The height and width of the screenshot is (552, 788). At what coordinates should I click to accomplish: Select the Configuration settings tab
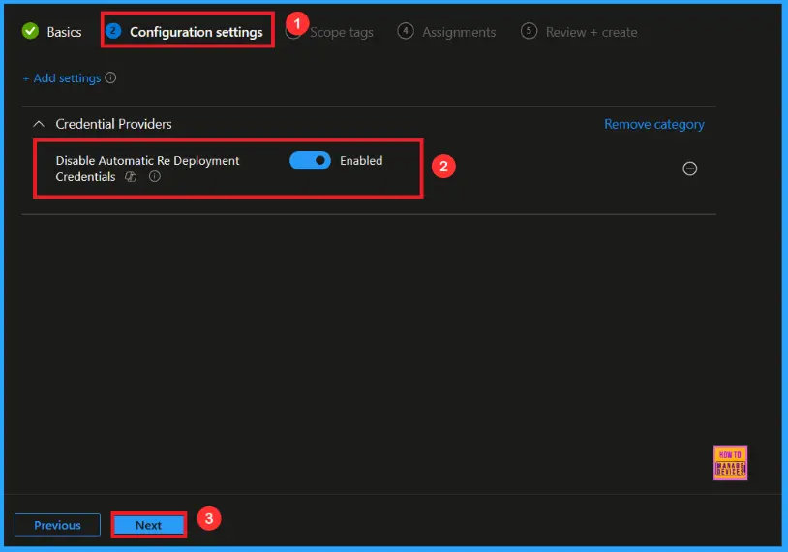click(x=196, y=32)
